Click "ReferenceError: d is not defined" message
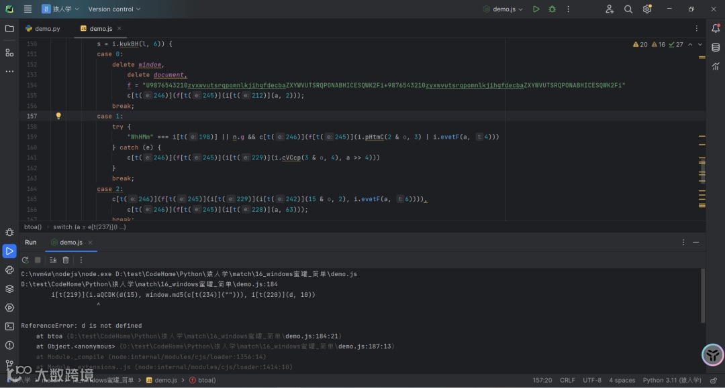This screenshot has width=725, height=388. click(81, 326)
